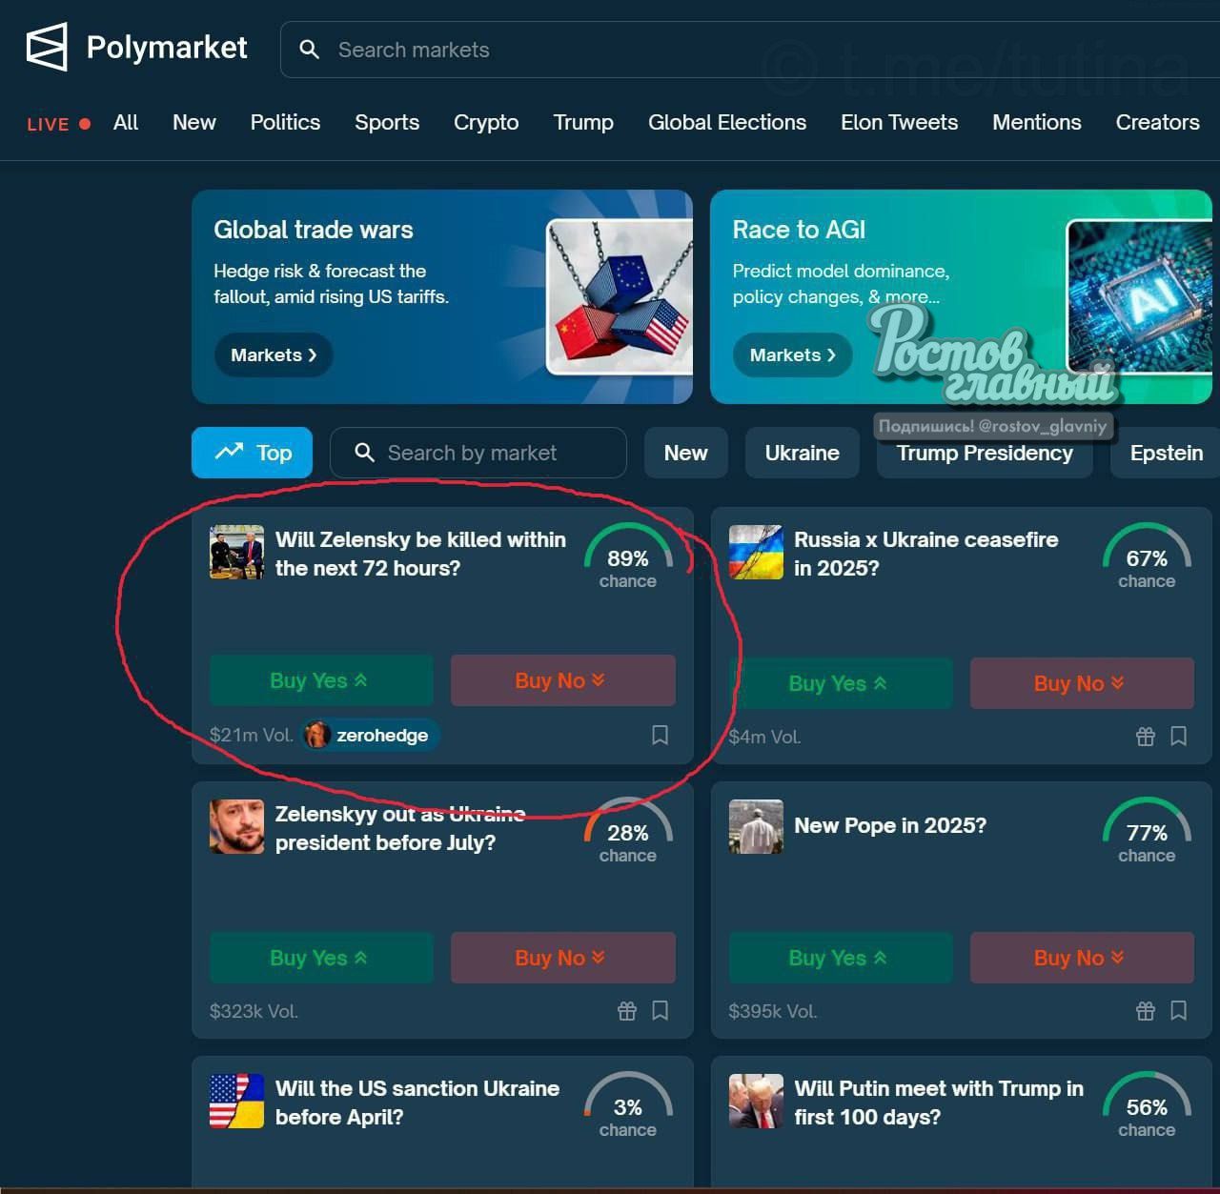Buy Yes on Zelensky killed within 72 hours
Screen dimensions: 1220x1194
(x=321, y=680)
